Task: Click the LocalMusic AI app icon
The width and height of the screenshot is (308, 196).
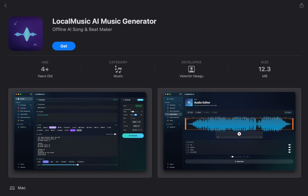Action: 26,34
